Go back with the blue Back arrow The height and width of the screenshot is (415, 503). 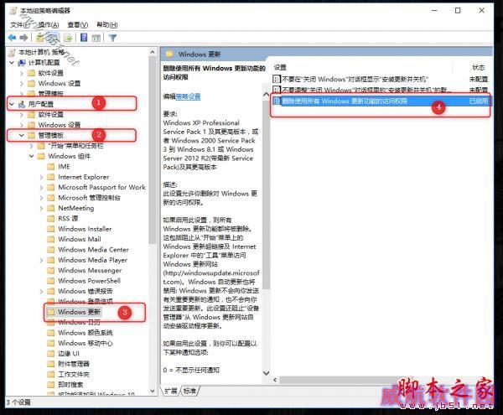(13, 38)
